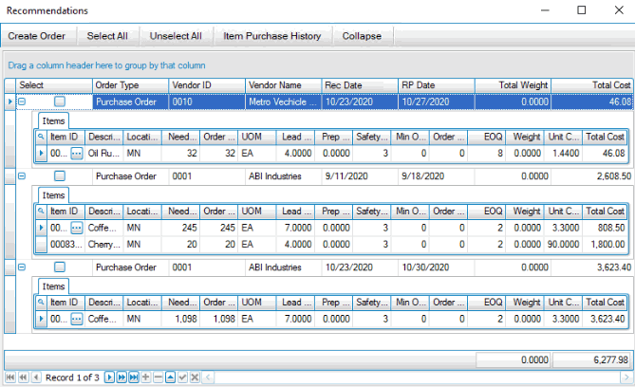The height and width of the screenshot is (387, 635).
Task: Click the 1.4400 unit cost cell
Action: (563, 154)
